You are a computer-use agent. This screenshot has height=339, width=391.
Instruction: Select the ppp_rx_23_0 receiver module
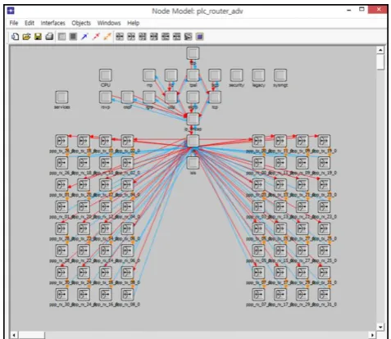tap(324, 206)
